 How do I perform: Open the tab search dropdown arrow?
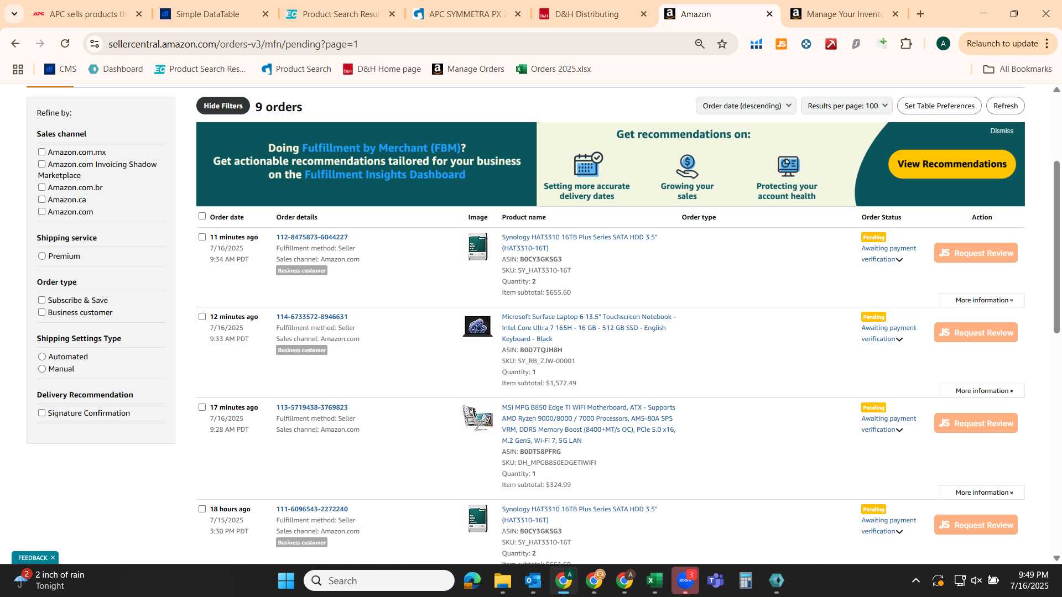14,14
